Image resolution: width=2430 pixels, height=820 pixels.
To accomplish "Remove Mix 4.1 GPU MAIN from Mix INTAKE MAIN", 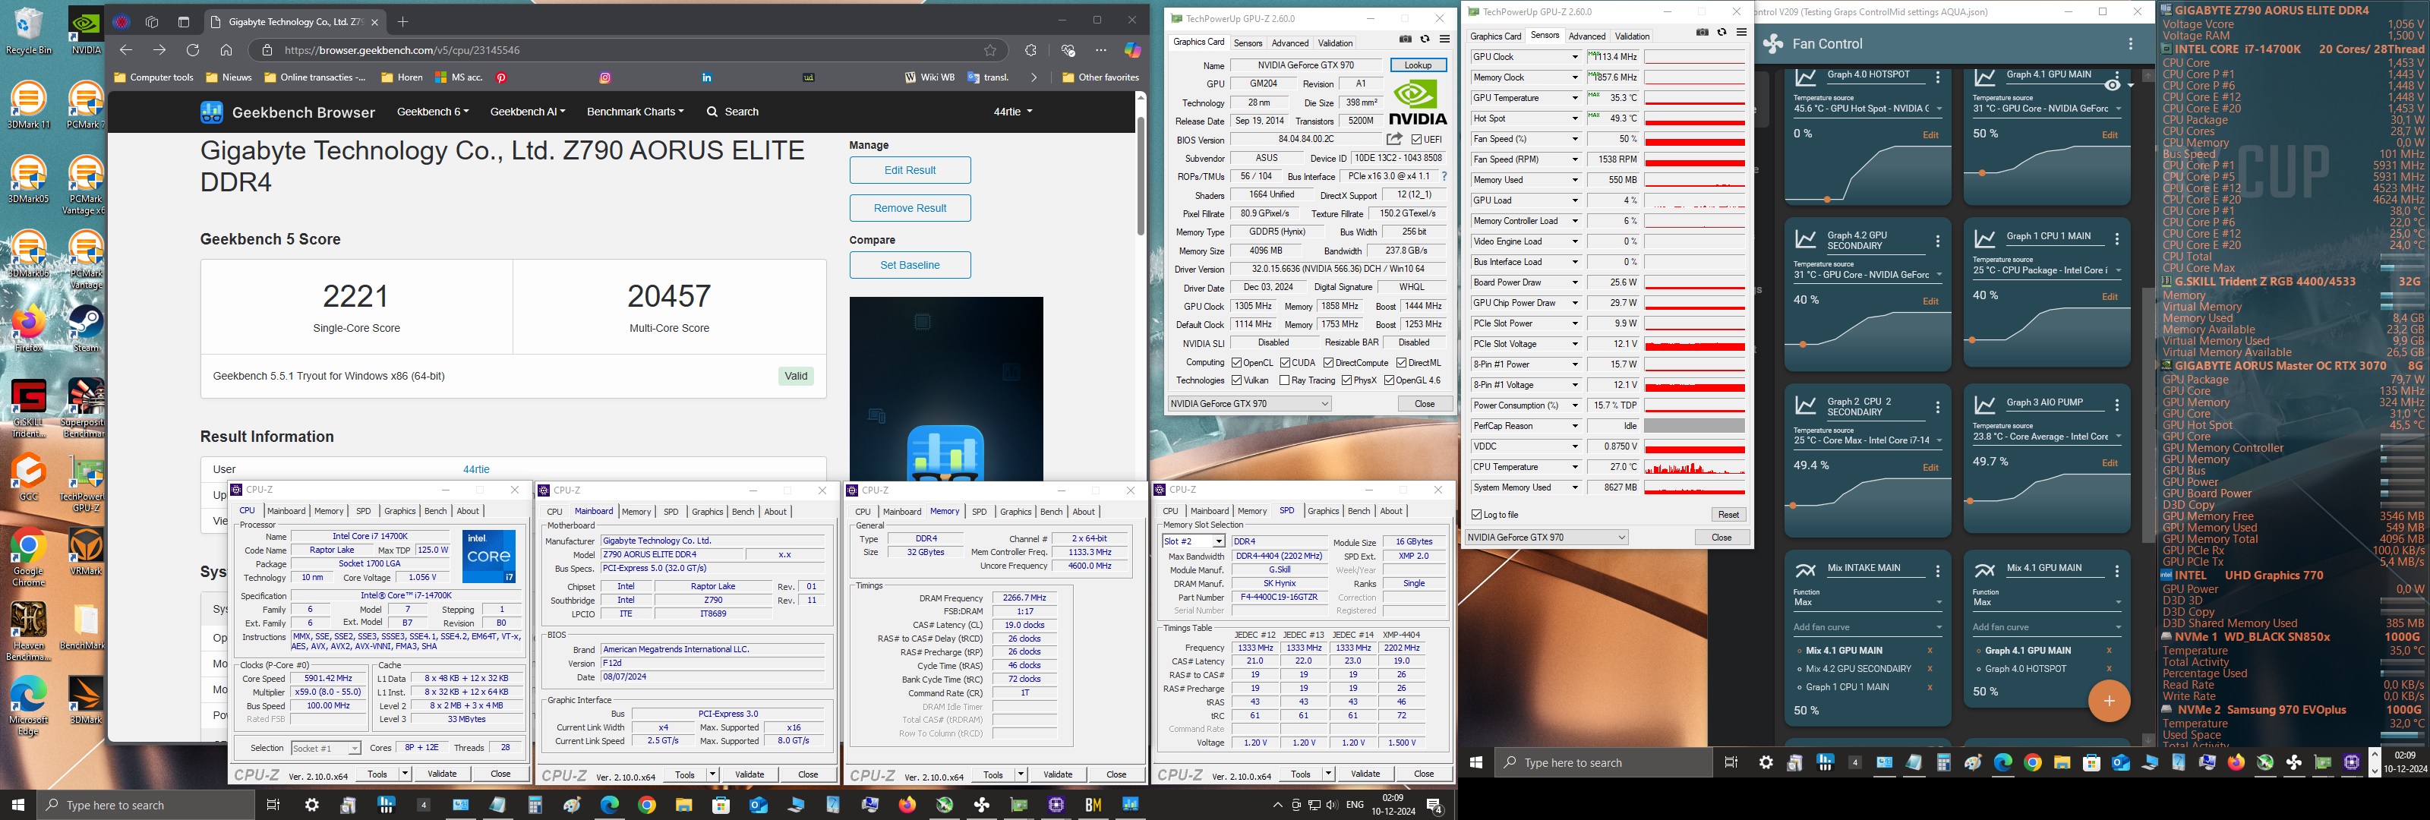I will (x=1929, y=650).
